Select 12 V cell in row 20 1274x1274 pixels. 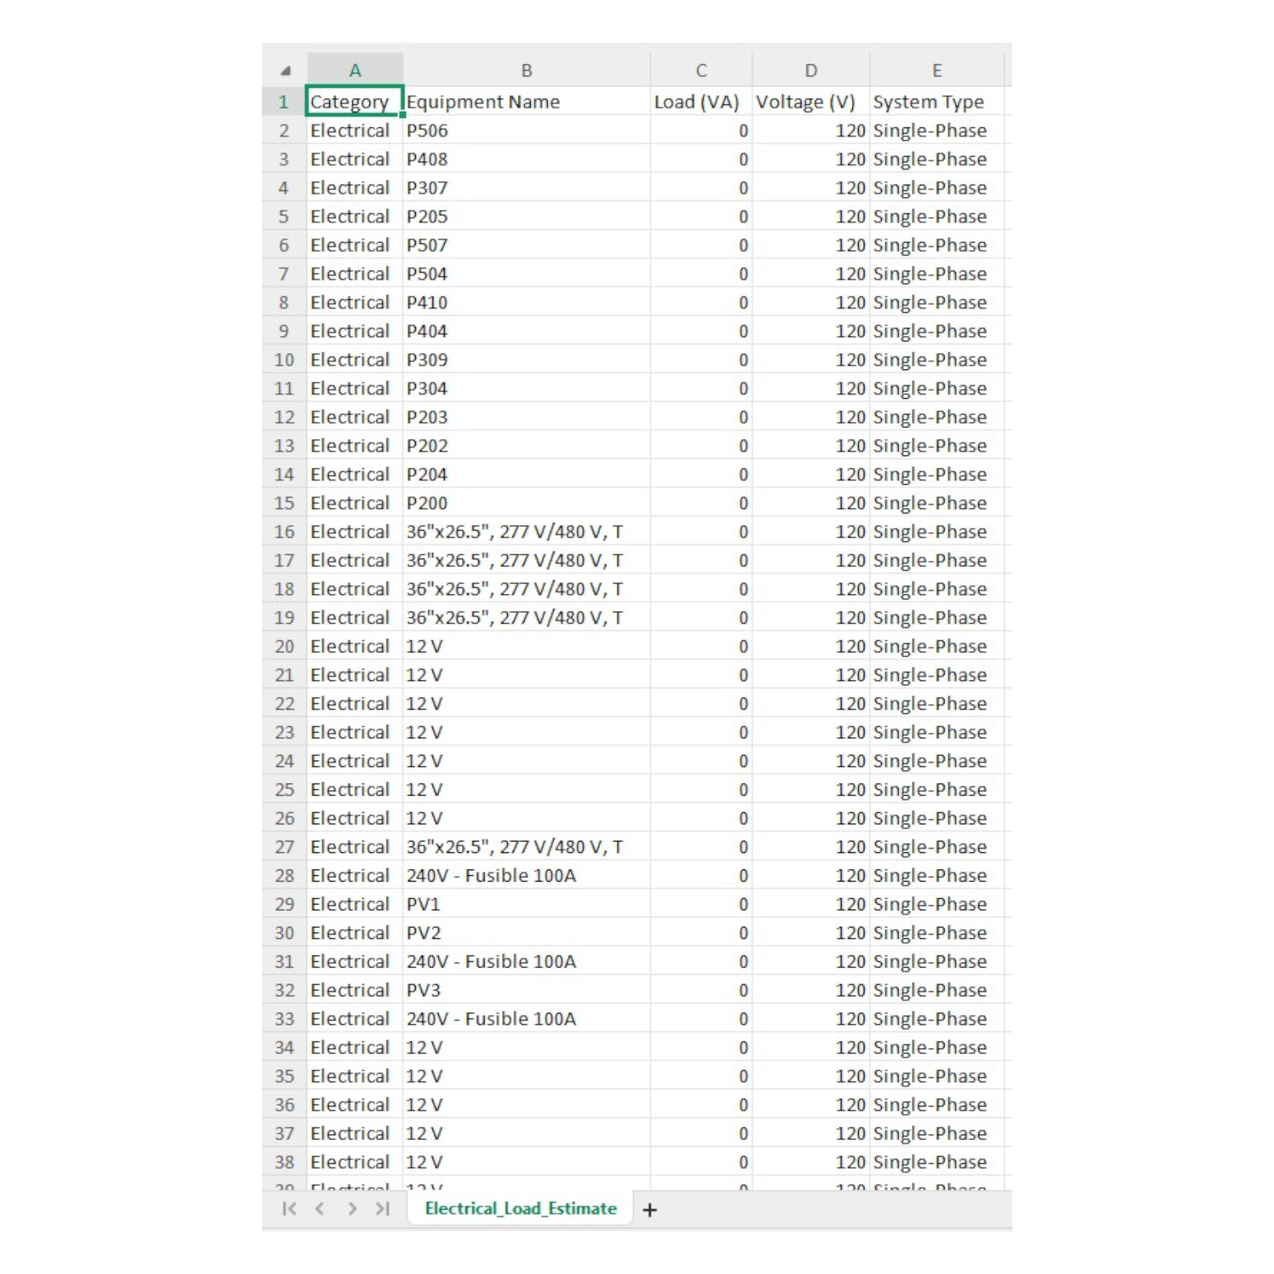pos(526,646)
